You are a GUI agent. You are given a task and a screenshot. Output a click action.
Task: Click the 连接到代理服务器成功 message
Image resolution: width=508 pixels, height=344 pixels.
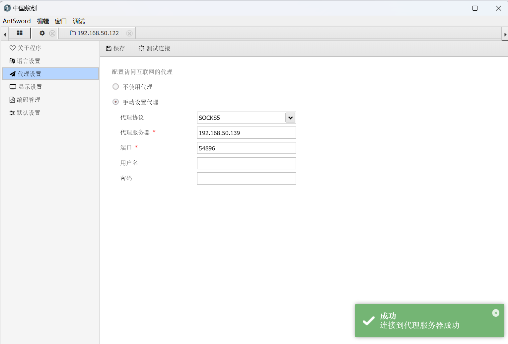coord(420,325)
